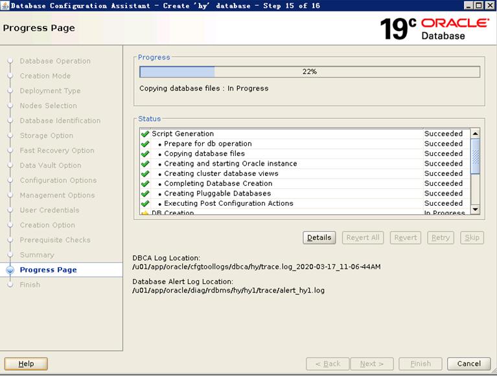Click the Back button
Image resolution: width=497 pixels, height=376 pixels.
pos(328,364)
